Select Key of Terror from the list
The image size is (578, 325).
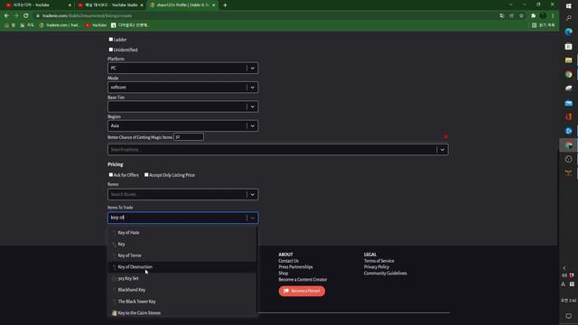182,255
